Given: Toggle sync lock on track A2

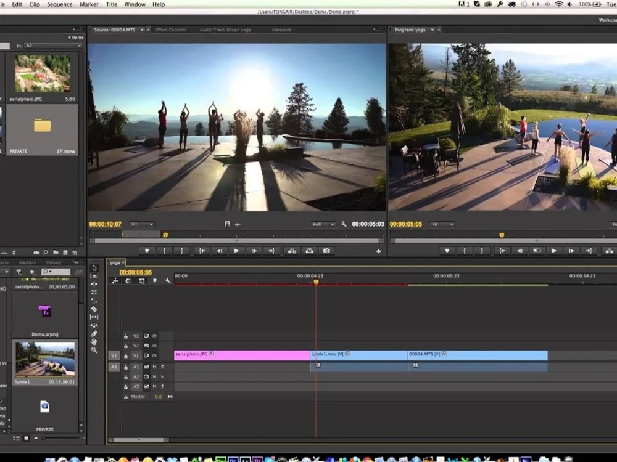Looking at the screenshot, I should tap(146, 377).
